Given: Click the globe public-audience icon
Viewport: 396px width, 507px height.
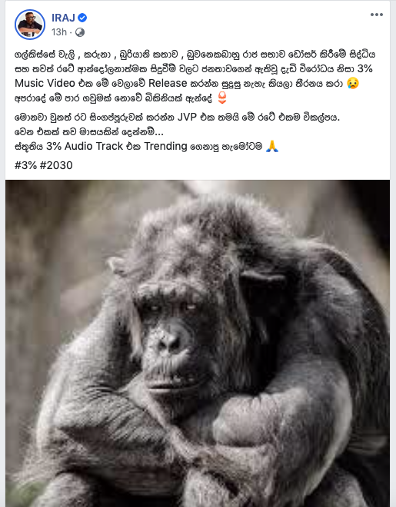Looking at the screenshot, I should click(x=80, y=32).
